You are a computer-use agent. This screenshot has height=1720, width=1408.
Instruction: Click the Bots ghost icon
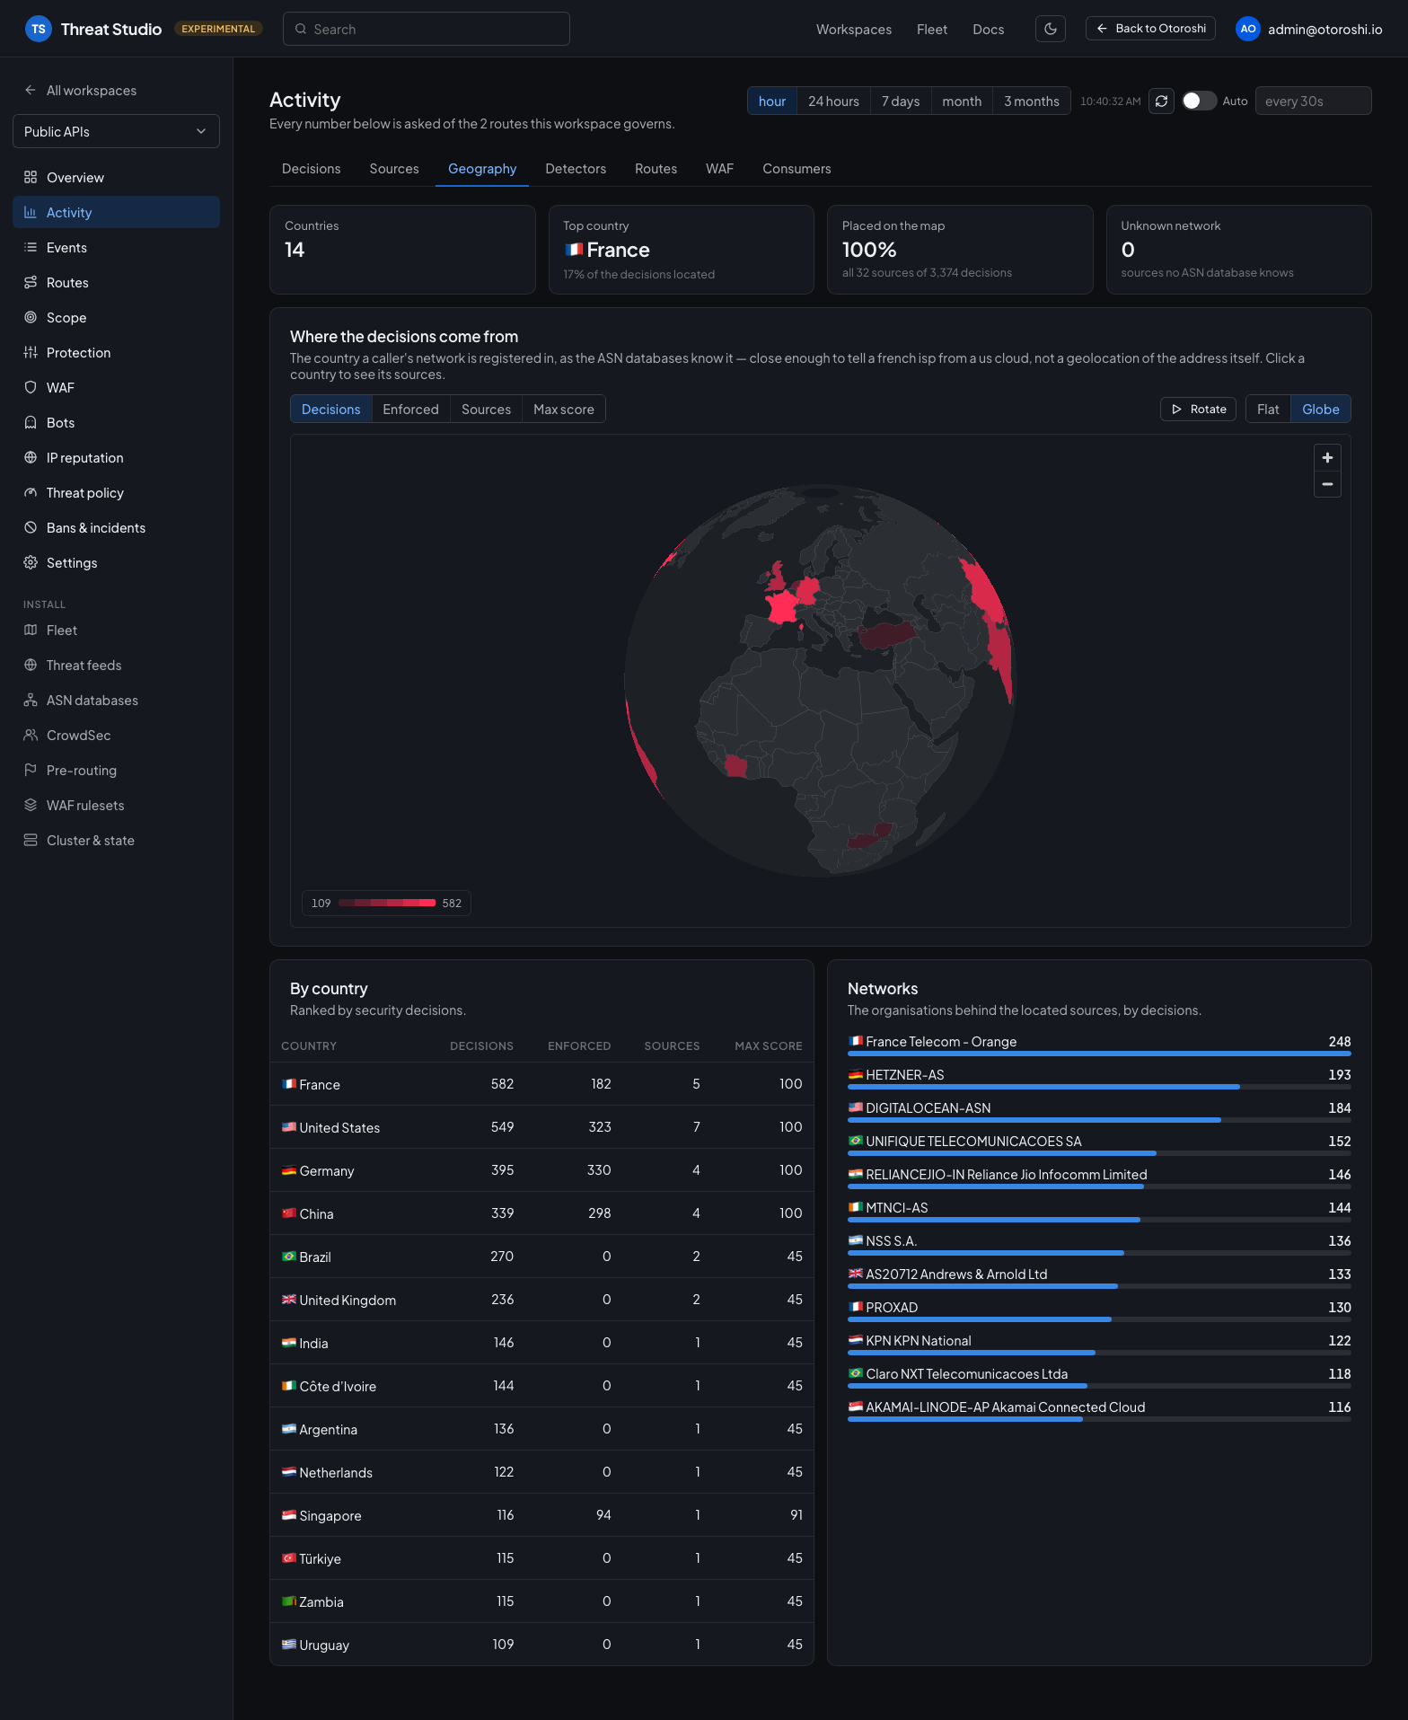31,423
